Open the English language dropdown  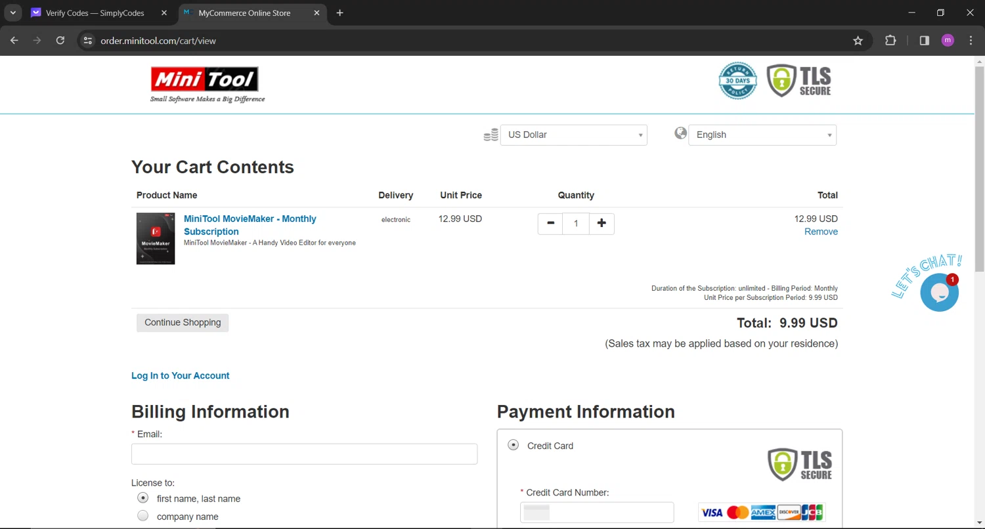(x=762, y=135)
